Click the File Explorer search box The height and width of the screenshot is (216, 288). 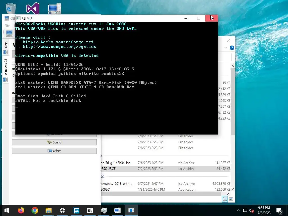[x=225, y=57]
